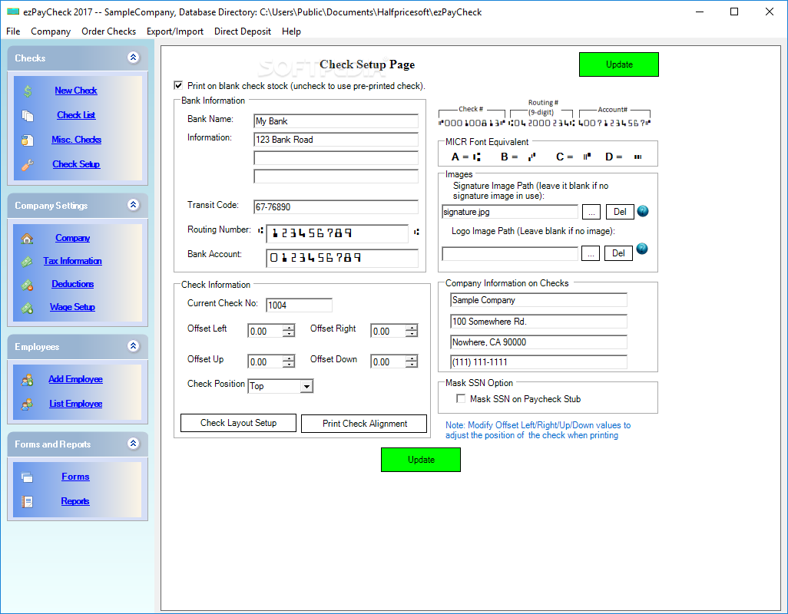788x614 pixels.
Task: Click the Routing Number field
Action: tap(336, 233)
